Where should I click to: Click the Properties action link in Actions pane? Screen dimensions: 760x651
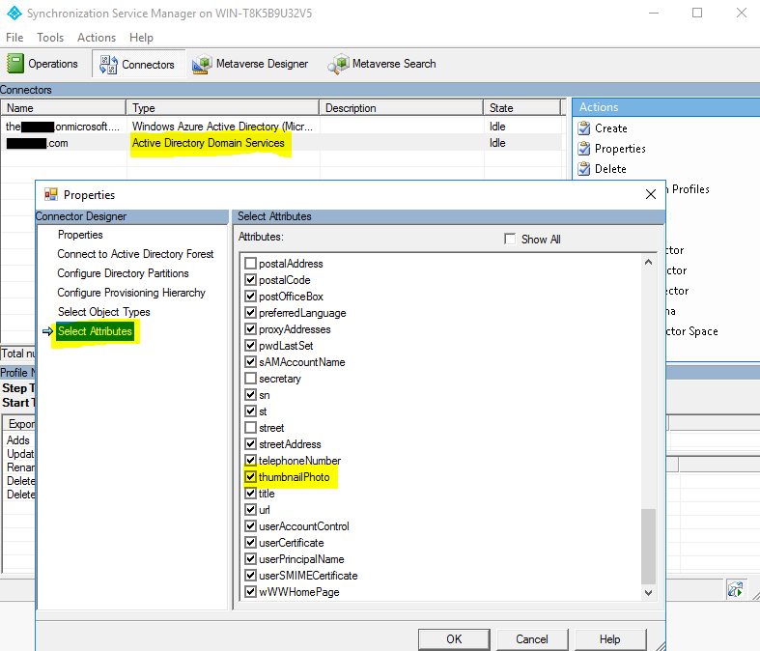(620, 149)
